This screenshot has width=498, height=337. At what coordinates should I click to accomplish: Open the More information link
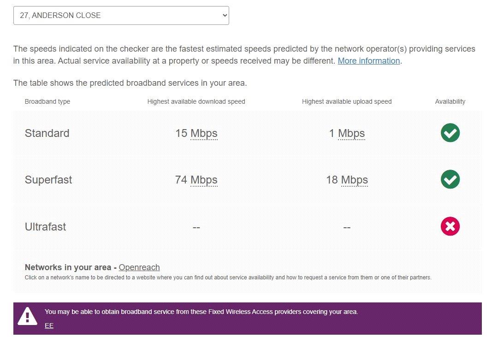click(x=369, y=61)
